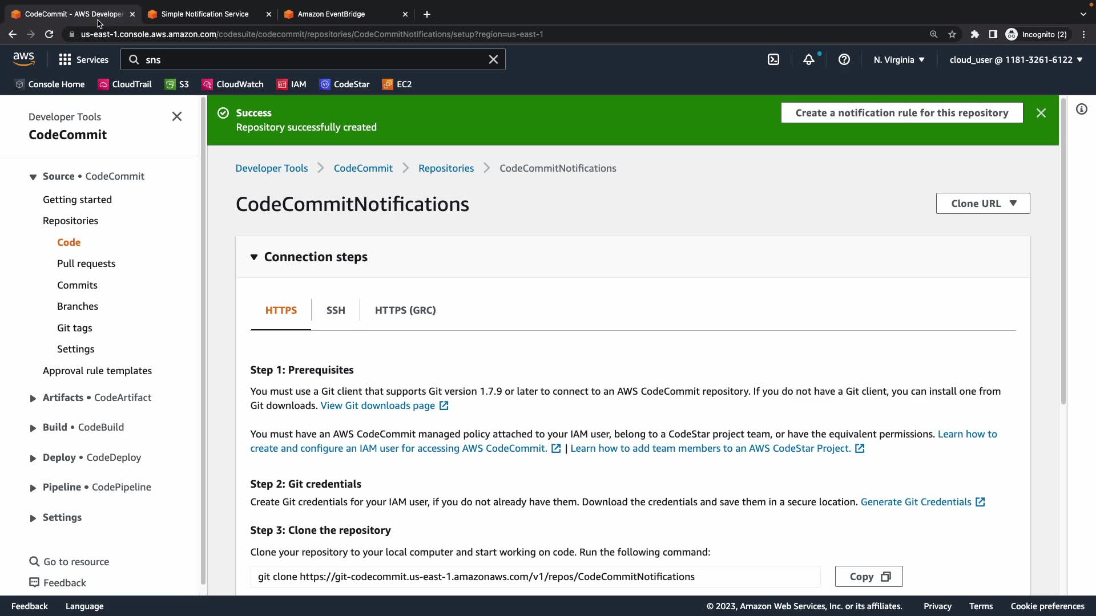
Task: Open the N. Virginia region selector
Action: 898,59
